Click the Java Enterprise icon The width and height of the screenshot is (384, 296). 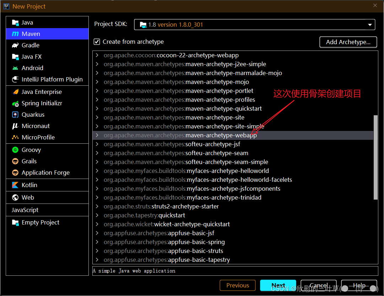pos(15,92)
